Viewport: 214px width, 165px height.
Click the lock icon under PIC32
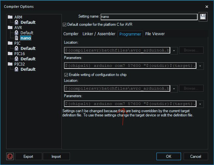point(16,69)
